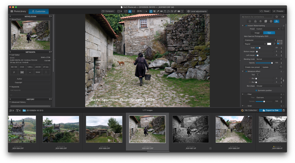Click the Opacity slider
The height and width of the screenshot is (163, 295).
[x=264, y=63]
